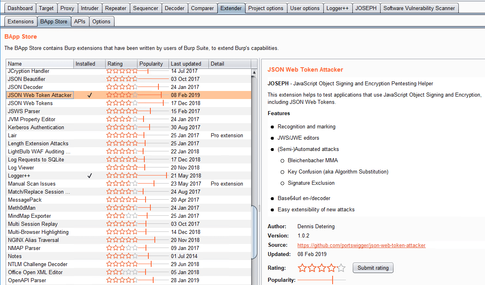Select the Log Viewer extension

(x=129, y=167)
